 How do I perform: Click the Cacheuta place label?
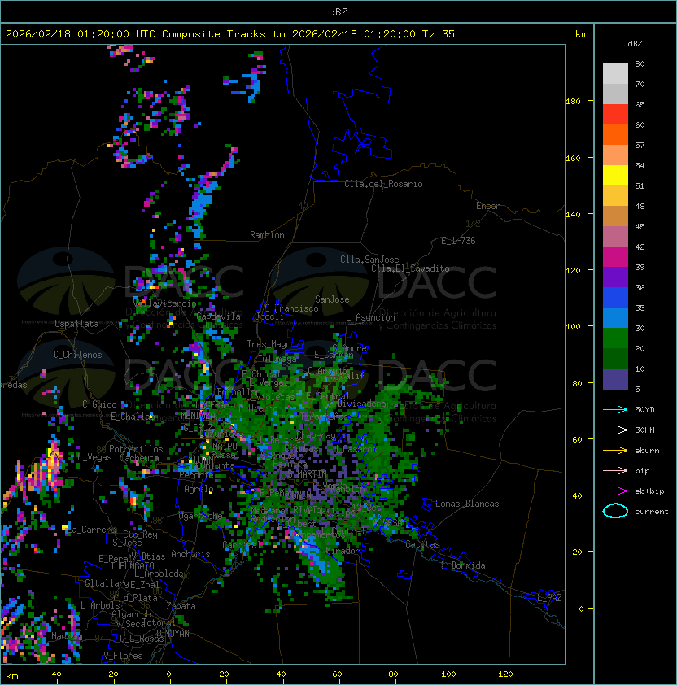coord(139,458)
